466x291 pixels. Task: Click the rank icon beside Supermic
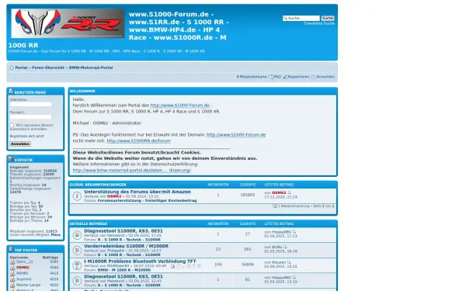click(12, 279)
